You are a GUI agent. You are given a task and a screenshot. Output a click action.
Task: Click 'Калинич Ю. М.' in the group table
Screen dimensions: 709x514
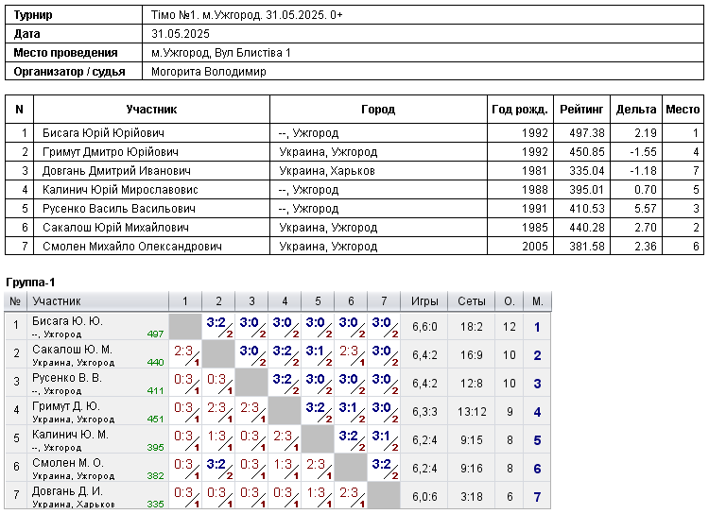pyautogui.click(x=70, y=435)
